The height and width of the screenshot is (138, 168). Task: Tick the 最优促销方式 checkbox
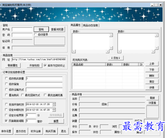[22, 95]
